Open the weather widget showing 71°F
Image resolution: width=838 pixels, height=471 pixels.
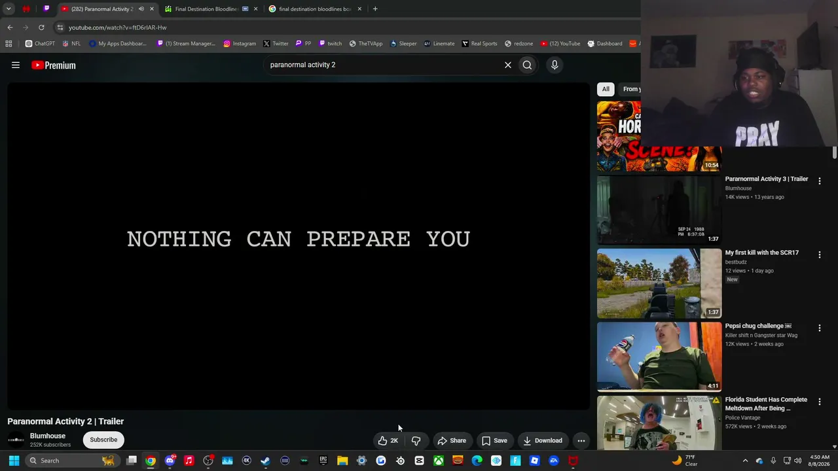pyautogui.click(x=685, y=461)
